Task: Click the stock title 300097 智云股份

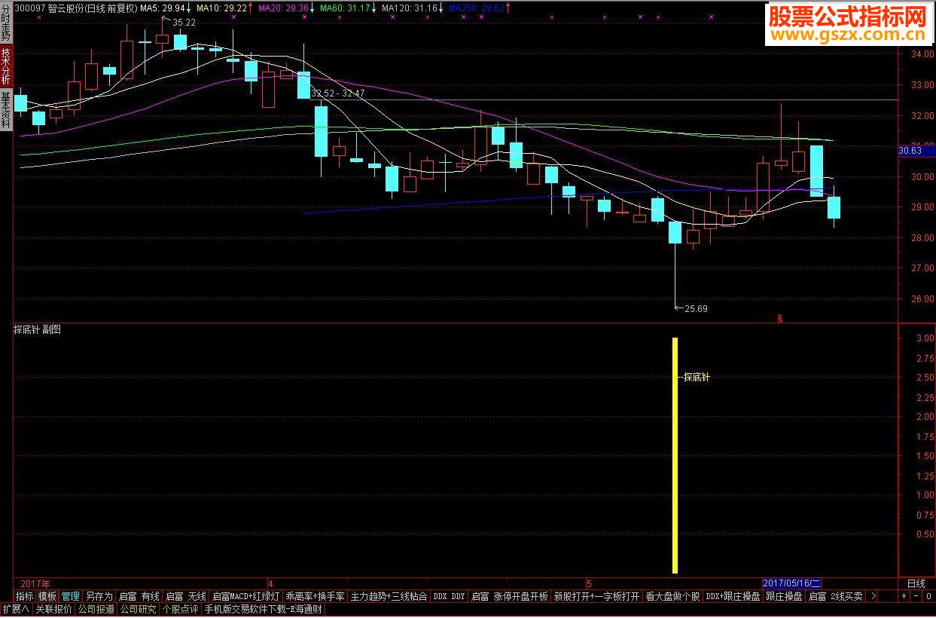Action: [50, 8]
